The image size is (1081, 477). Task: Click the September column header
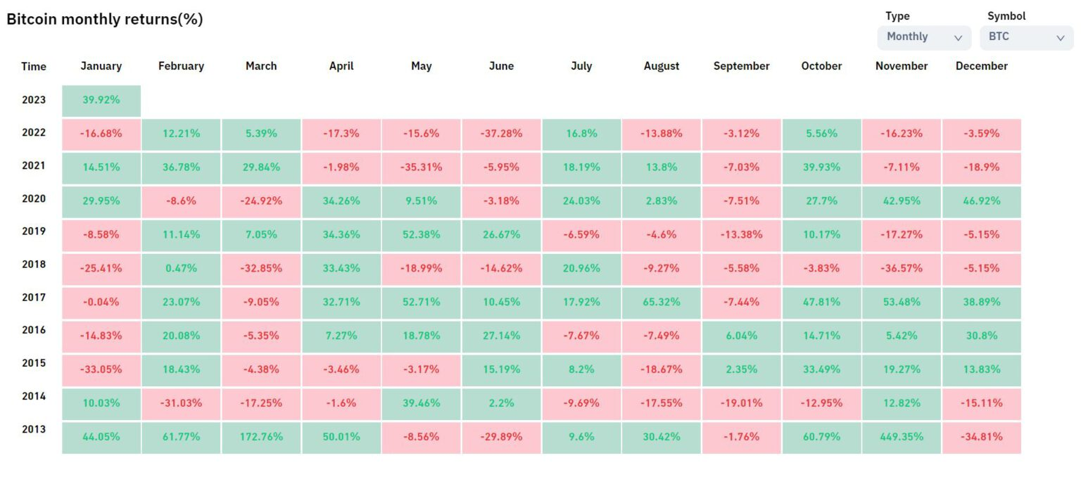(x=741, y=66)
